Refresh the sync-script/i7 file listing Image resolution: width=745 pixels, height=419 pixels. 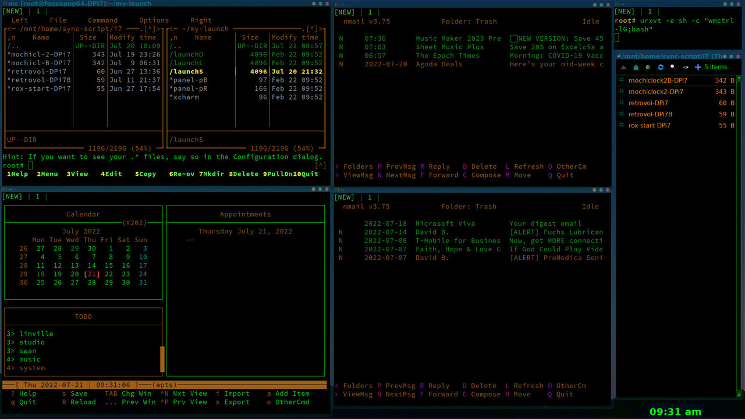click(661, 67)
